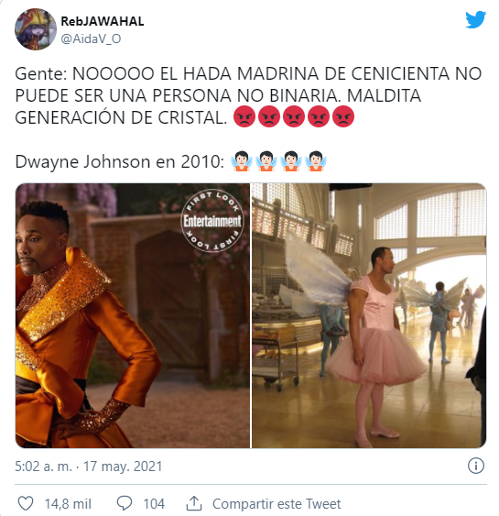Open the left photo with orange outfit
The image size is (499, 516).
(133, 315)
